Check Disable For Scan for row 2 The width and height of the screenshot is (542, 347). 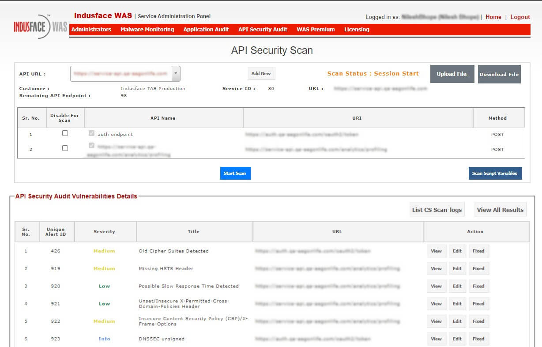click(x=65, y=148)
